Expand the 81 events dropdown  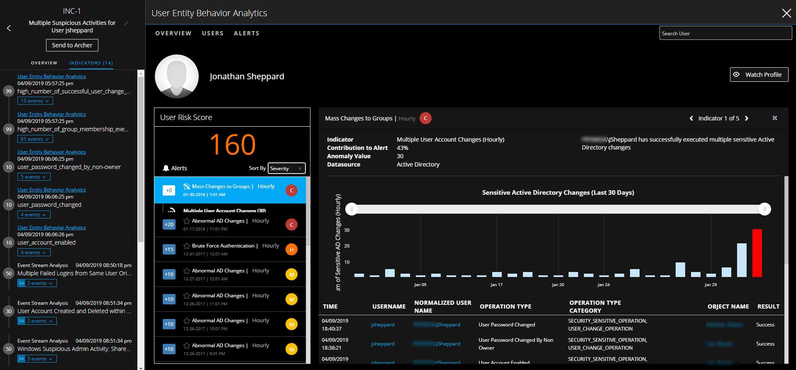coord(35,139)
